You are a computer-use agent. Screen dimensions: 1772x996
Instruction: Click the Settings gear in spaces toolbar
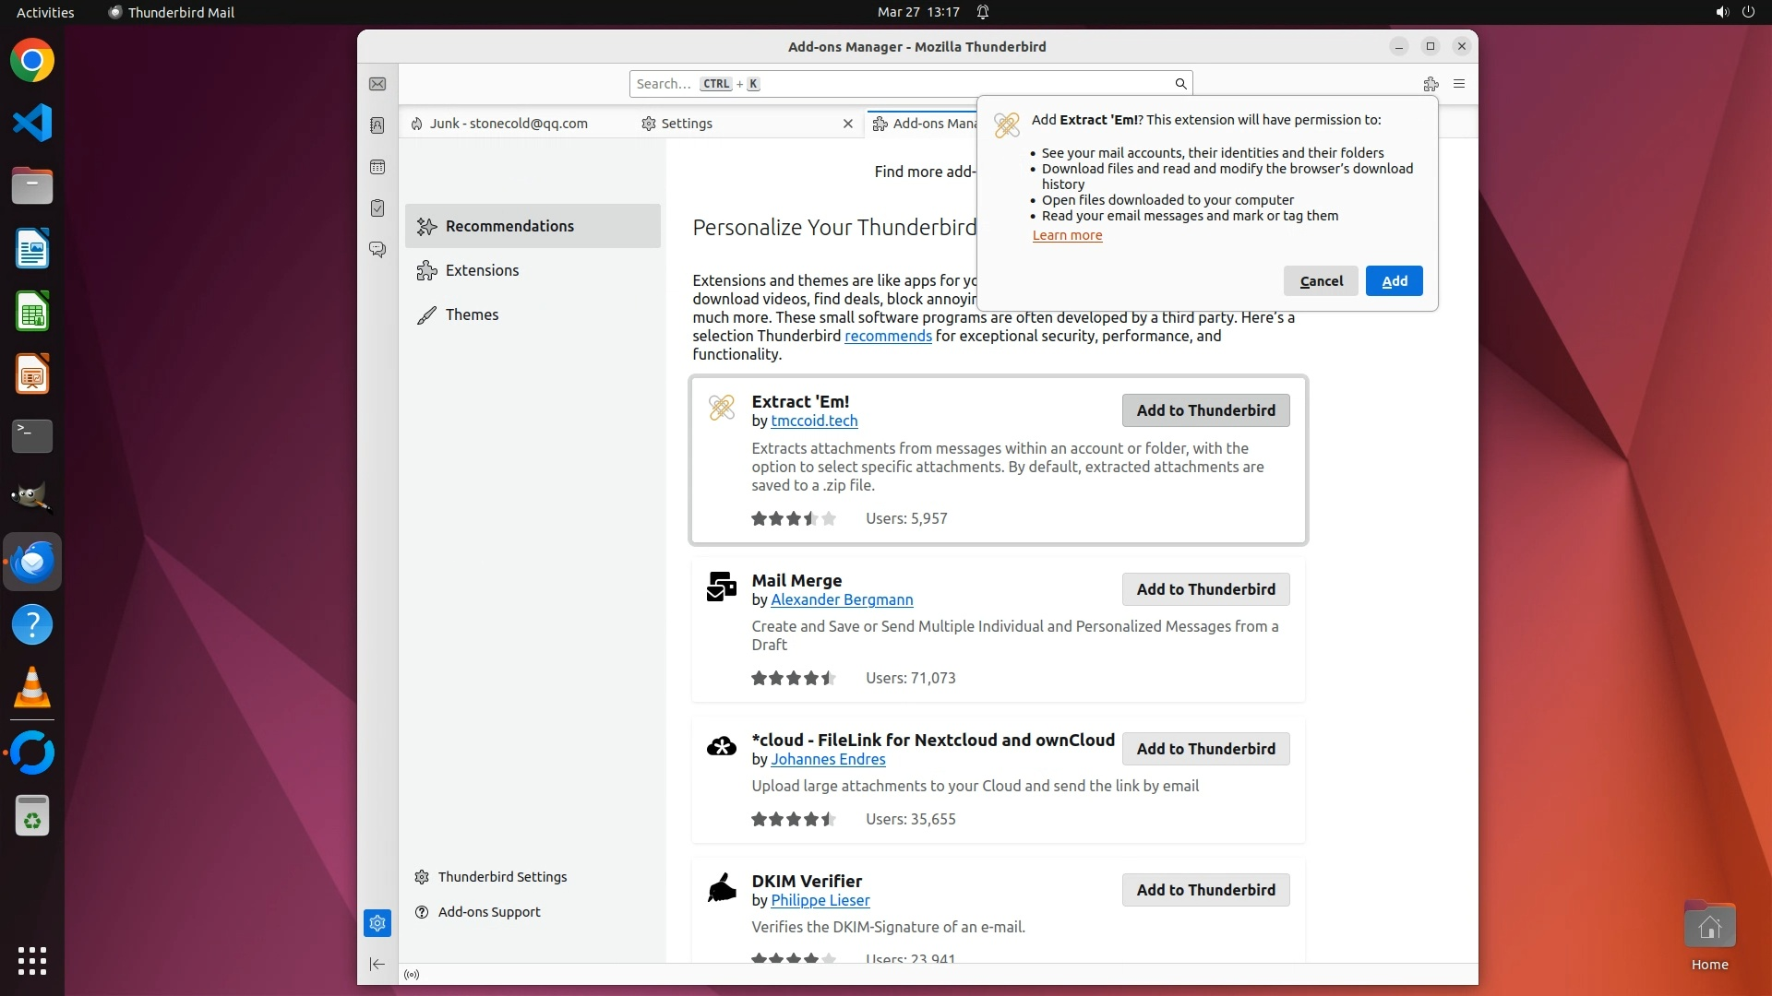pos(377,923)
